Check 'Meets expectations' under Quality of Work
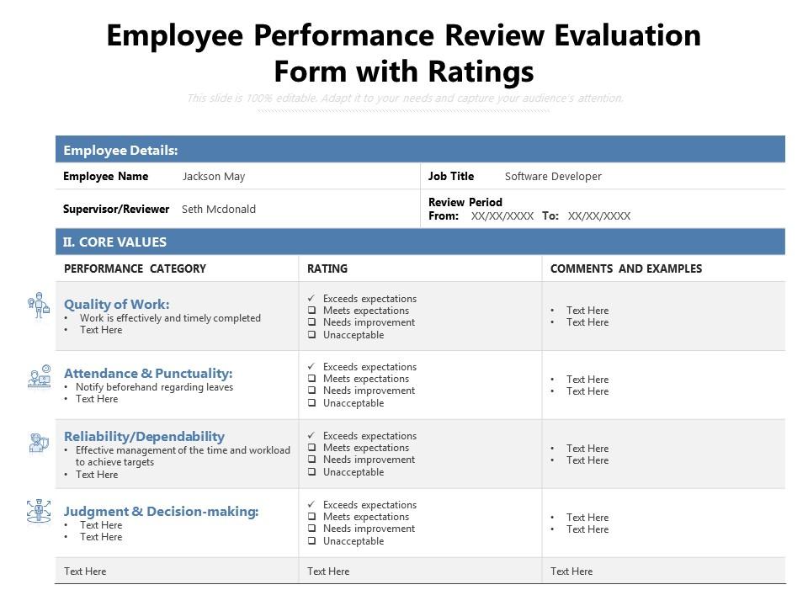Screen dimensions: 808x606 (312, 311)
